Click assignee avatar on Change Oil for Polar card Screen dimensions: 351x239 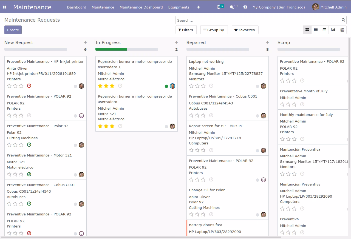click(264, 215)
